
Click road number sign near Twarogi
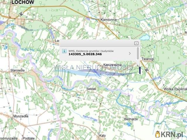click(147, 70)
